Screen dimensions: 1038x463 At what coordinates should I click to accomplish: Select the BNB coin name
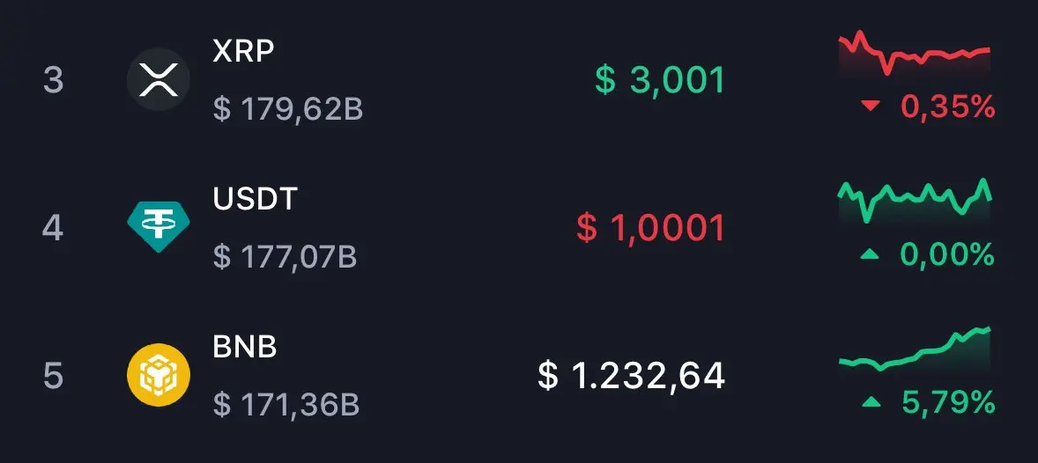[244, 347]
